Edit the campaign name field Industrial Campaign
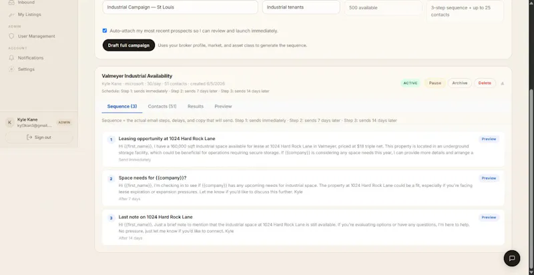 coord(180,7)
